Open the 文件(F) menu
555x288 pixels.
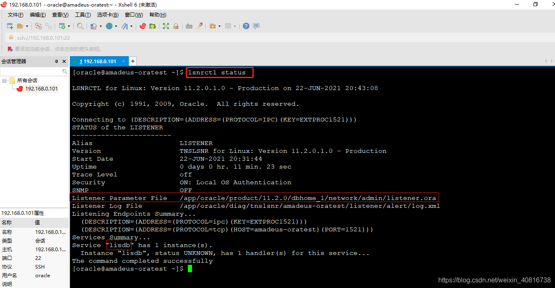(x=16, y=15)
